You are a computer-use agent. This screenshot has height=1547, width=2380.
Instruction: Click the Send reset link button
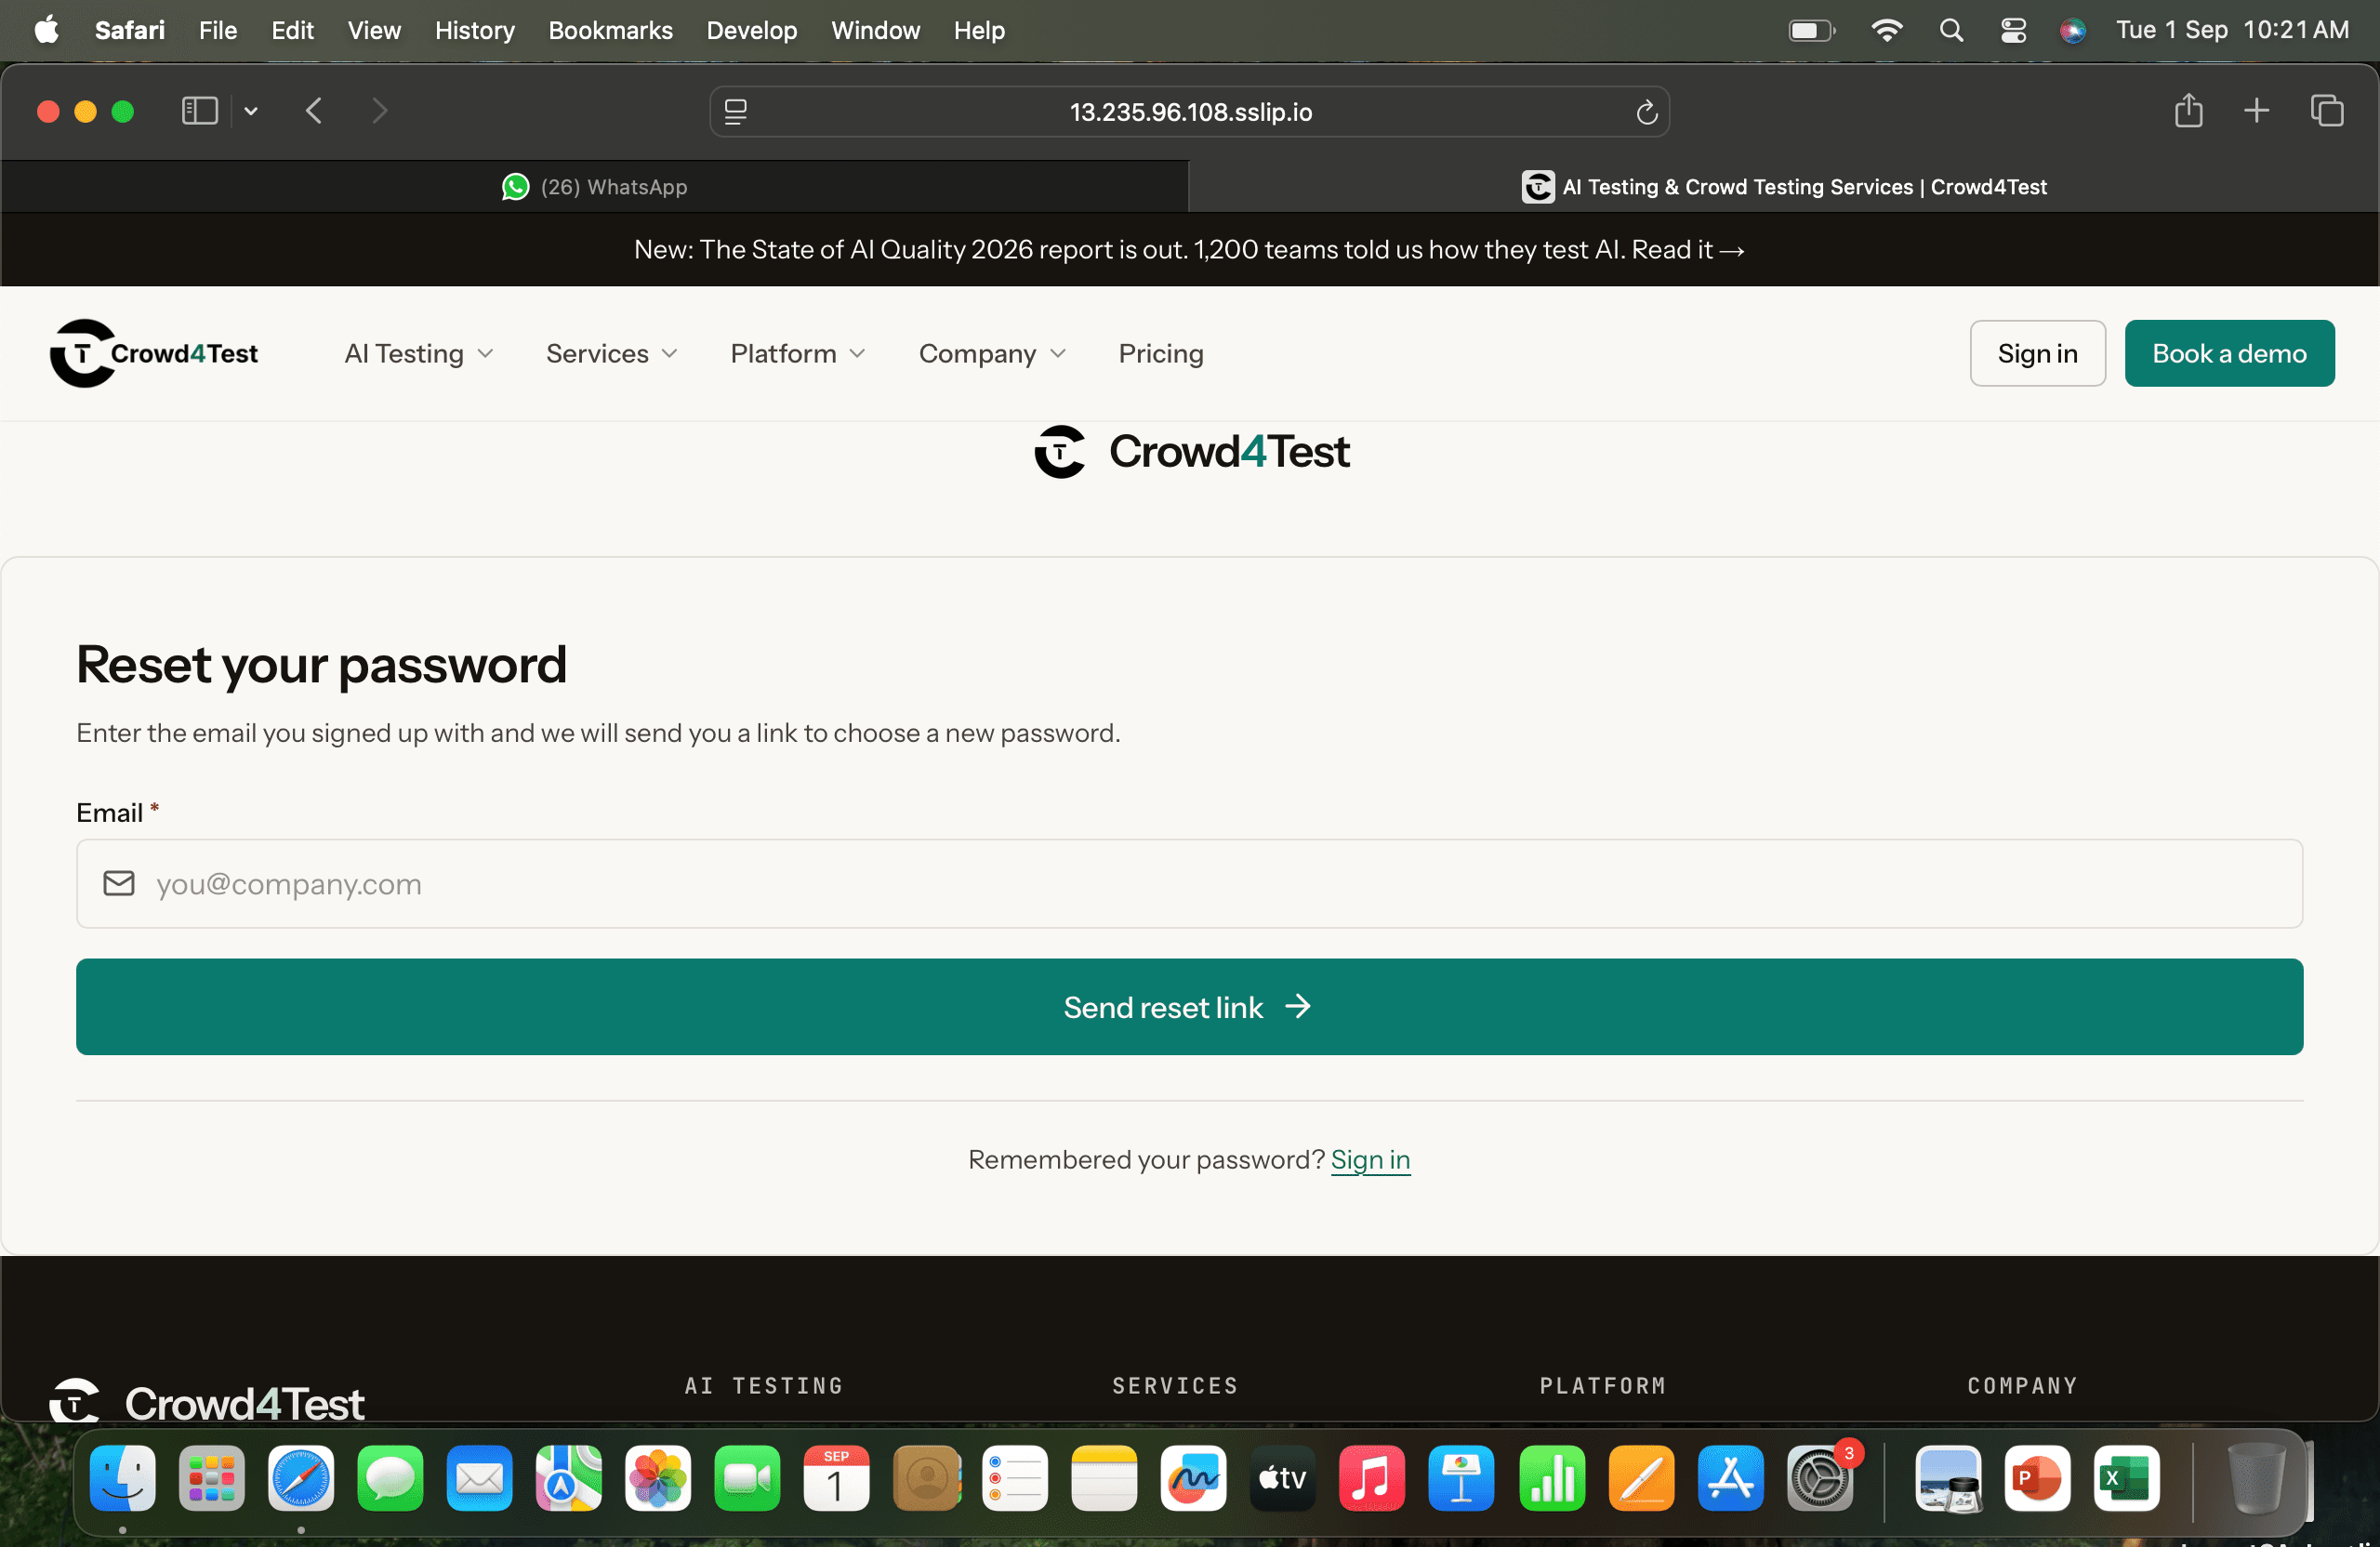tap(1189, 1007)
